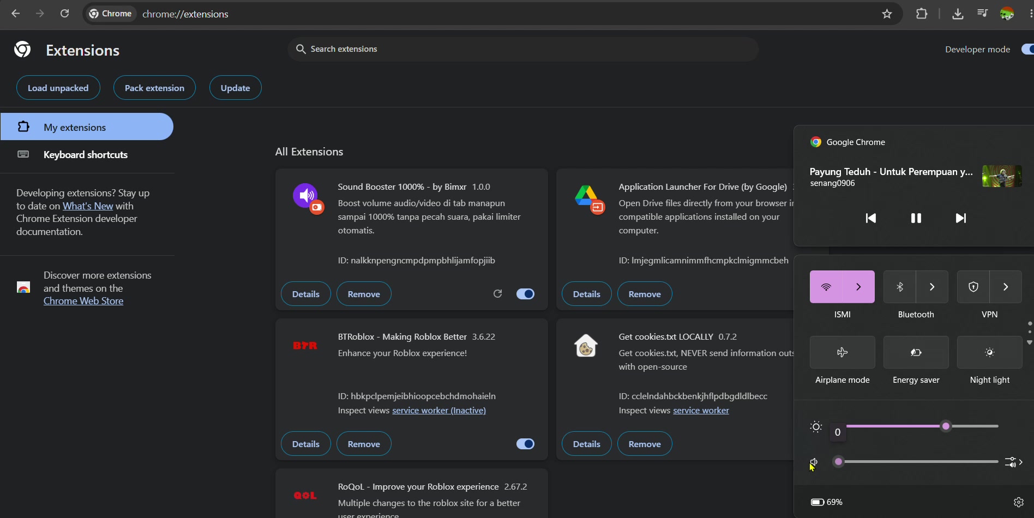Click the Update button

pos(235,88)
